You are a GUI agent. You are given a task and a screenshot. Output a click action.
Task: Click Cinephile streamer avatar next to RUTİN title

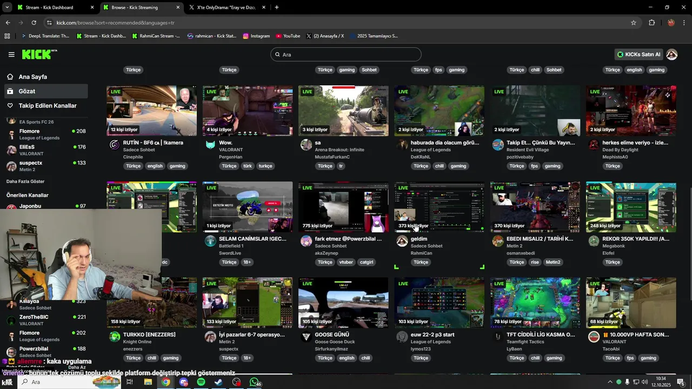115,144
